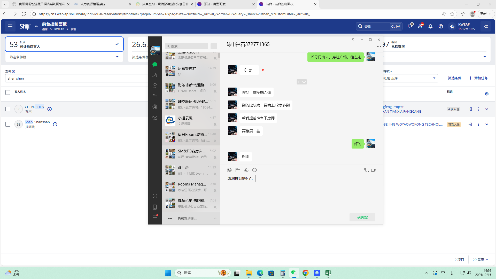Click the screenshot scissors icon

pos(246,170)
